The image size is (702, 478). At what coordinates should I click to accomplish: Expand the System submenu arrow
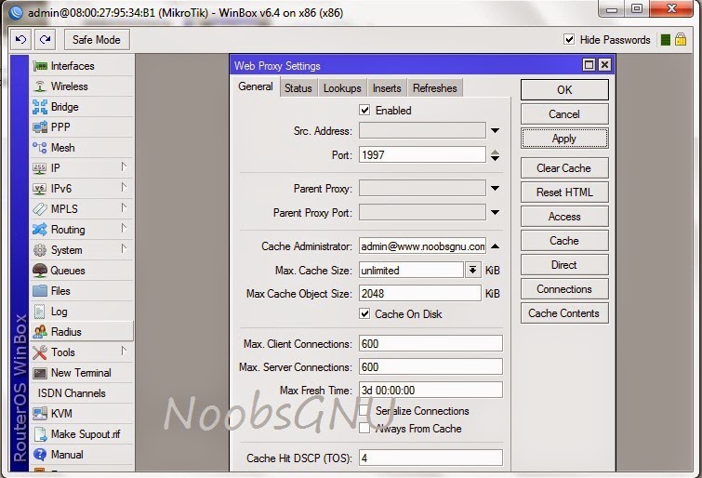[124, 249]
